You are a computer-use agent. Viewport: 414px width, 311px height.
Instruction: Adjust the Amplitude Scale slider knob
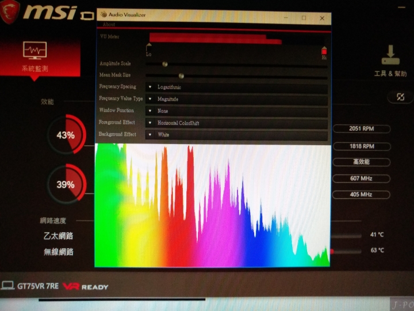coord(165,64)
